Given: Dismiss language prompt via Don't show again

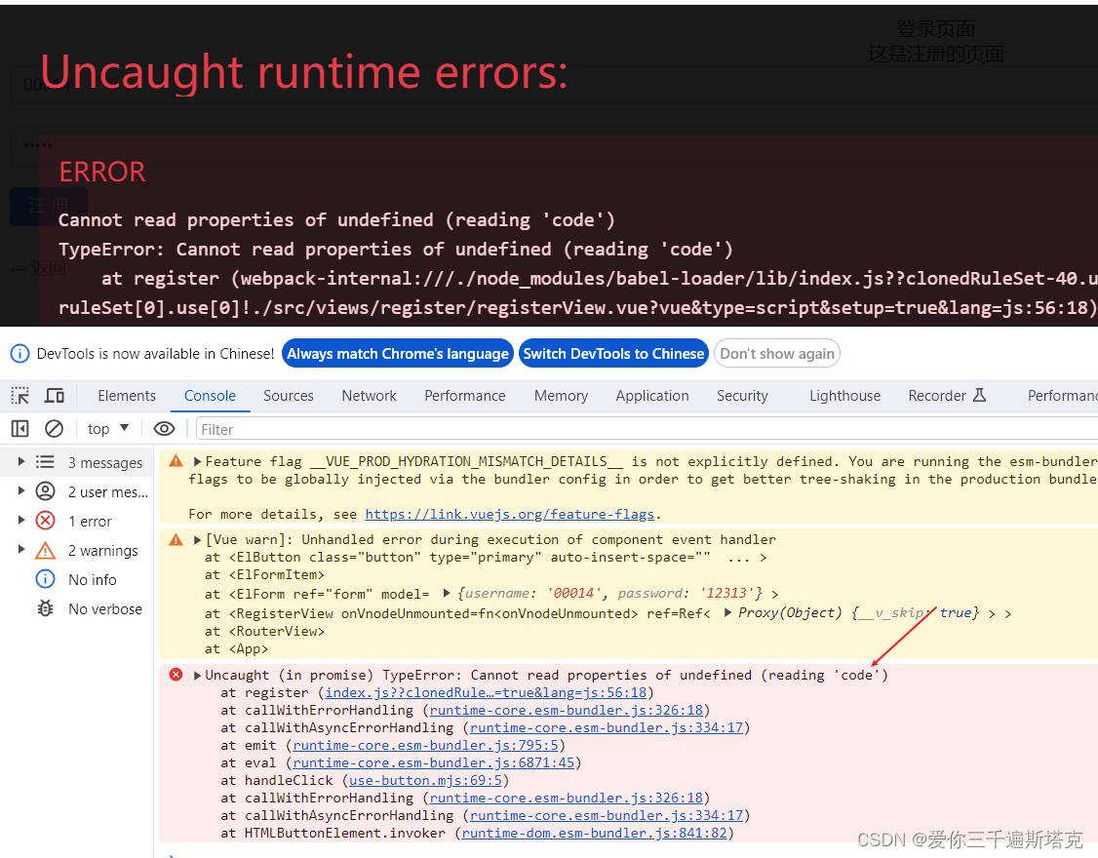Looking at the screenshot, I should pyautogui.click(x=776, y=354).
